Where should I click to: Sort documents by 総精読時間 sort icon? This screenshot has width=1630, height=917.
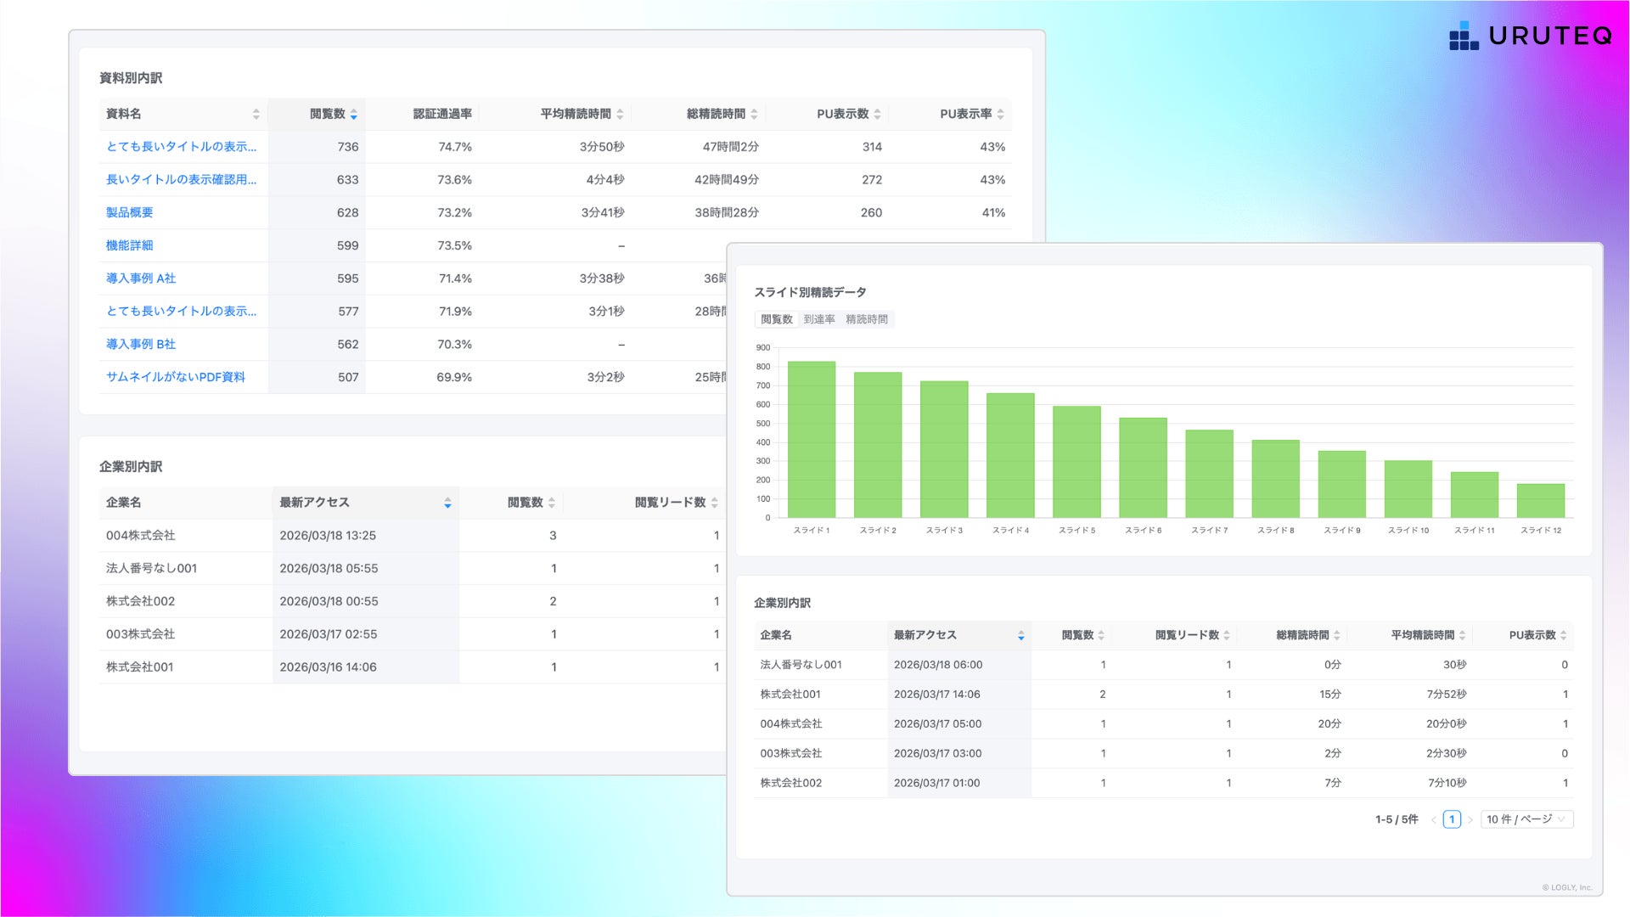click(754, 114)
